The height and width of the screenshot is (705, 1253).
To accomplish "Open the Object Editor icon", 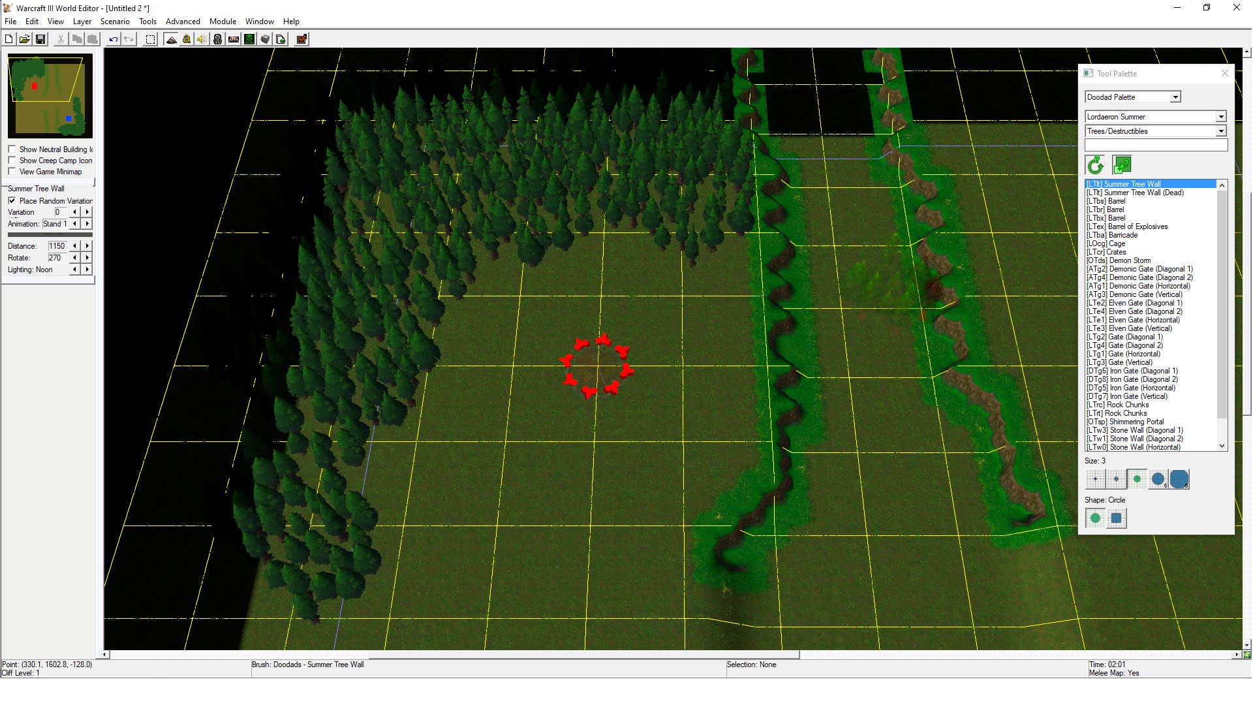I will [x=218, y=40].
